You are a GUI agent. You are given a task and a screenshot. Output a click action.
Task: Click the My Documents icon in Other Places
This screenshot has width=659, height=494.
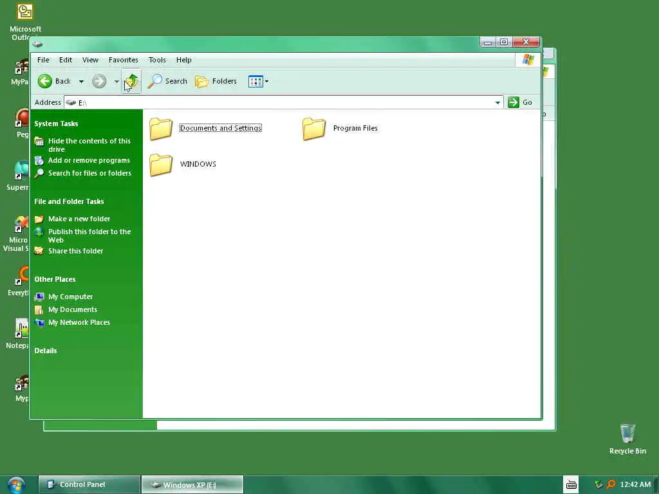(x=39, y=309)
